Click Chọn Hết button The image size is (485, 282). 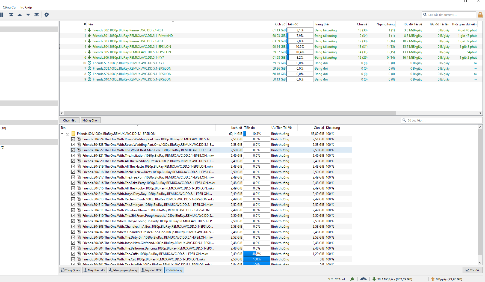tap(69, 120)
